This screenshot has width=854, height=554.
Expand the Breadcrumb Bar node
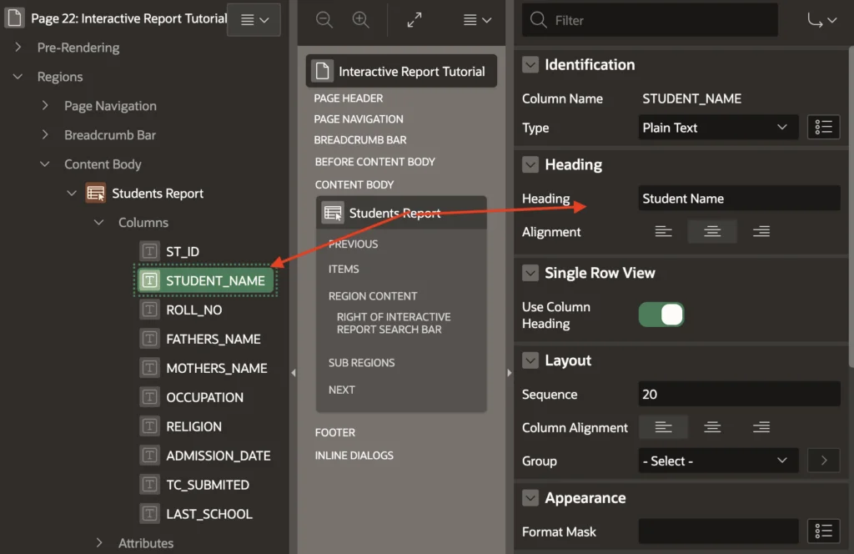[45, 134]
